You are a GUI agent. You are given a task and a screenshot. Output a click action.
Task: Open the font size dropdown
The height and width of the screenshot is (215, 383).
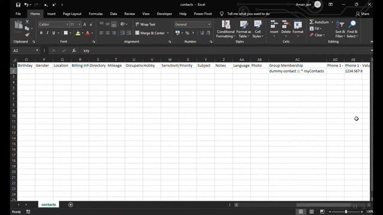click(x=80, y=24)
